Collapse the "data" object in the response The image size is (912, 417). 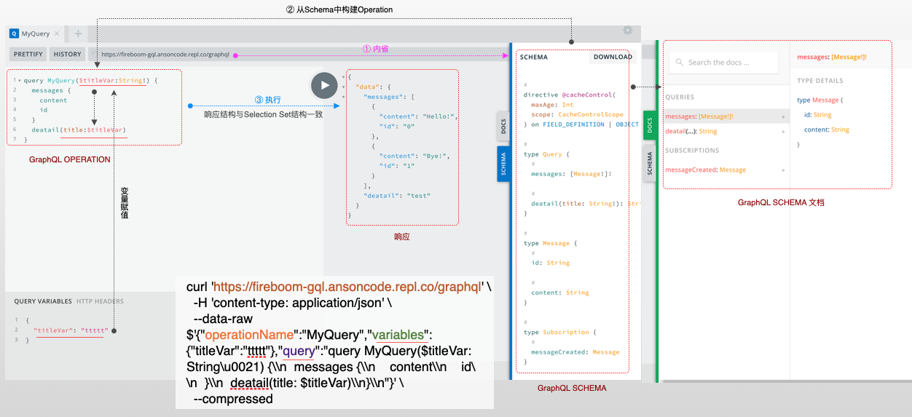tap(344, 87)
